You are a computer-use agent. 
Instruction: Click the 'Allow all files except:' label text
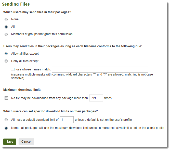25,54
